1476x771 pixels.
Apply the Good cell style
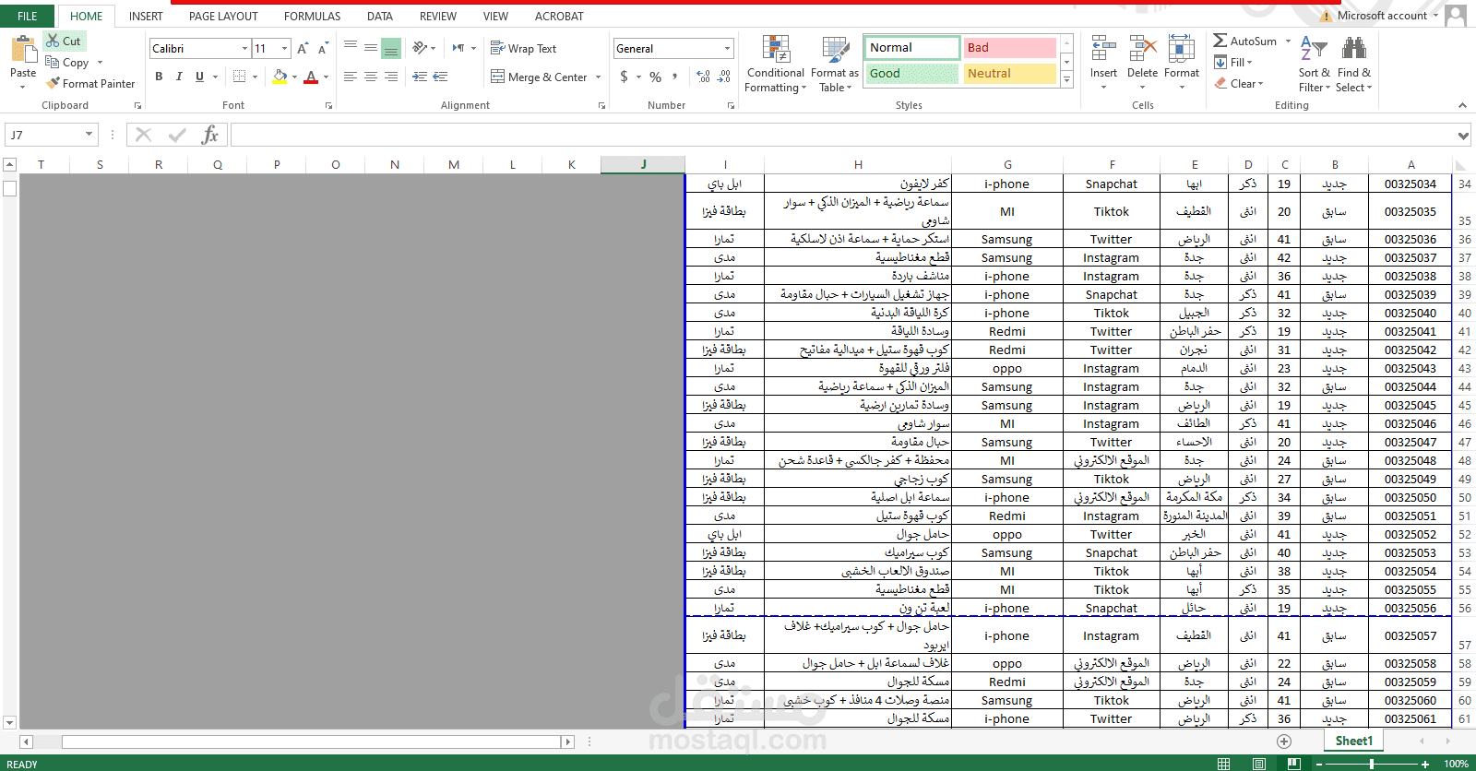pyautogui.click(x=911, y=73)
